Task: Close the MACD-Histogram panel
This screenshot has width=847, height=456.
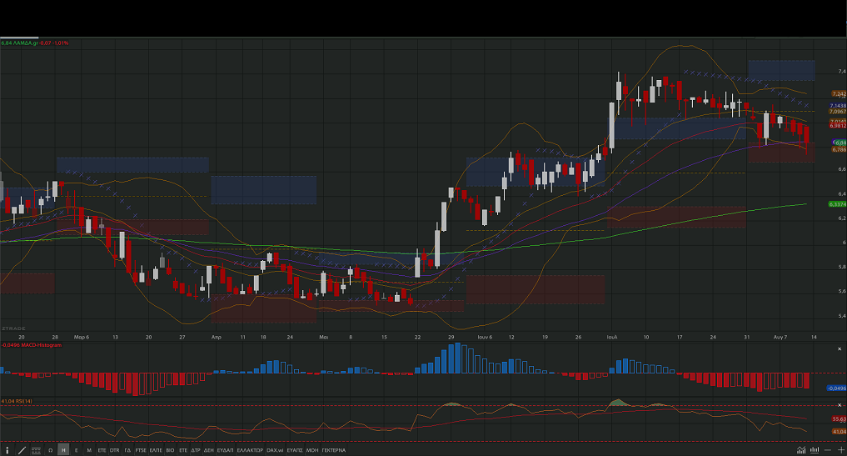Action: click(840, 349)
